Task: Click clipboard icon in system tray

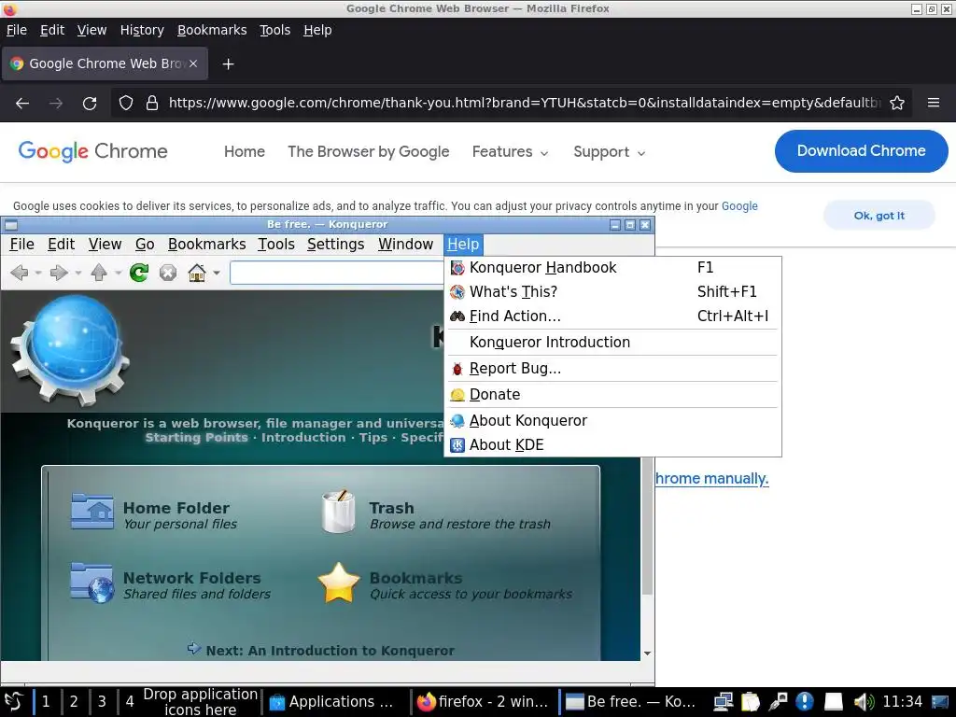Action: coord(751,702)
